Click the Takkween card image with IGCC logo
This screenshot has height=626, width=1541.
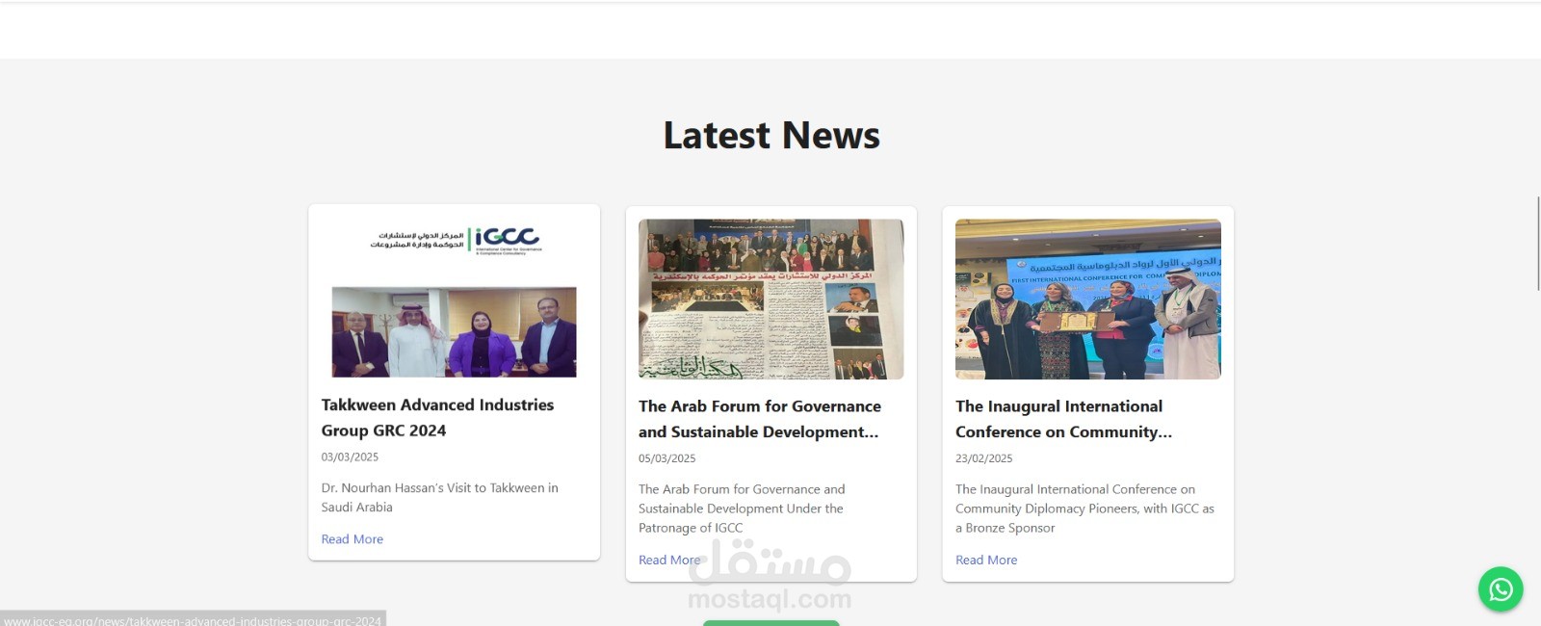(455, 298)
